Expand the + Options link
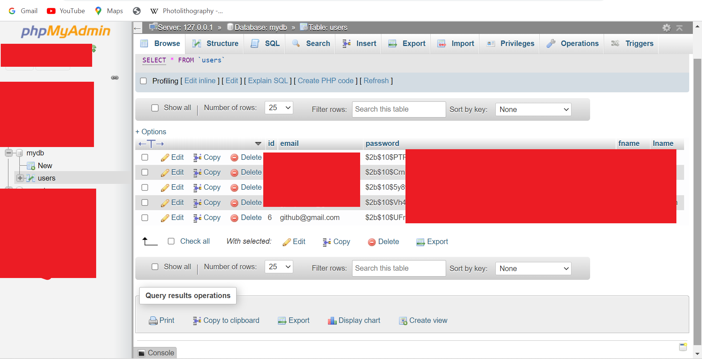The image size is (702, 359). pos(151,132)
